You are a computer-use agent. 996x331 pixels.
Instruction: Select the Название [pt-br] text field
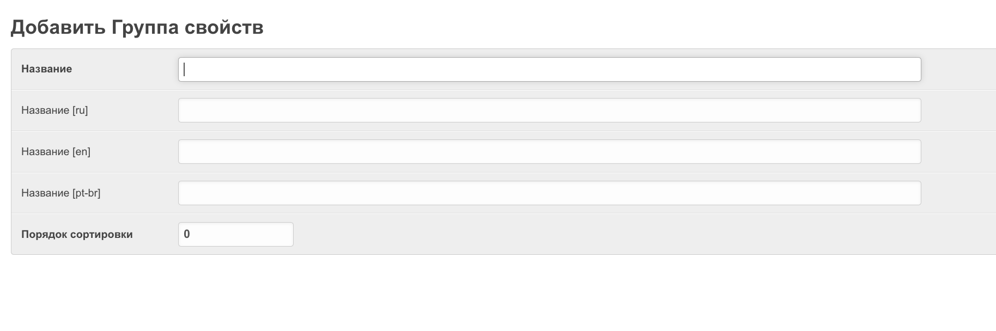(x=549, y=193)
